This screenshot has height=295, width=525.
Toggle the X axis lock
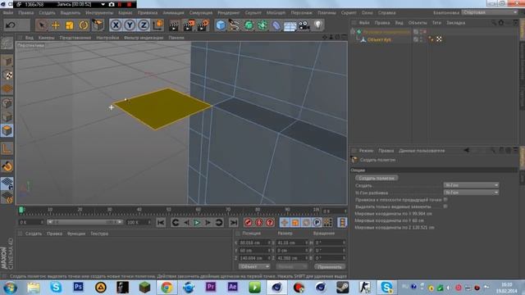(x=116, y=25)
